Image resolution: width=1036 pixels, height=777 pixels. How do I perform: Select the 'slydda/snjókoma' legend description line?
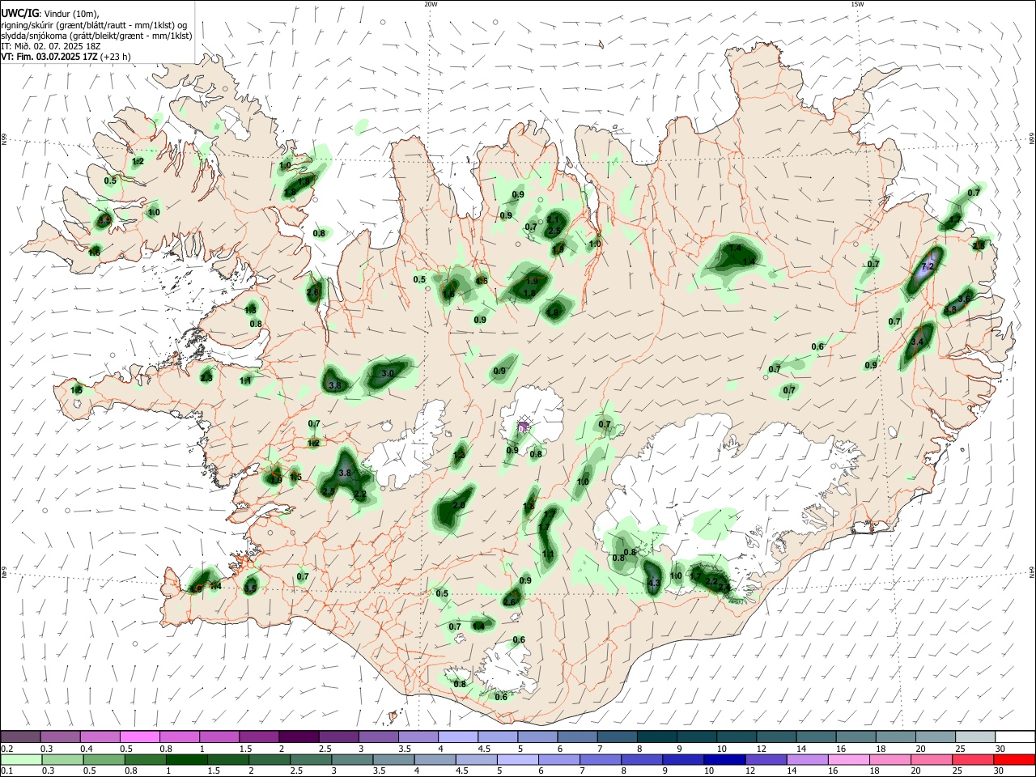coord(96,35)
